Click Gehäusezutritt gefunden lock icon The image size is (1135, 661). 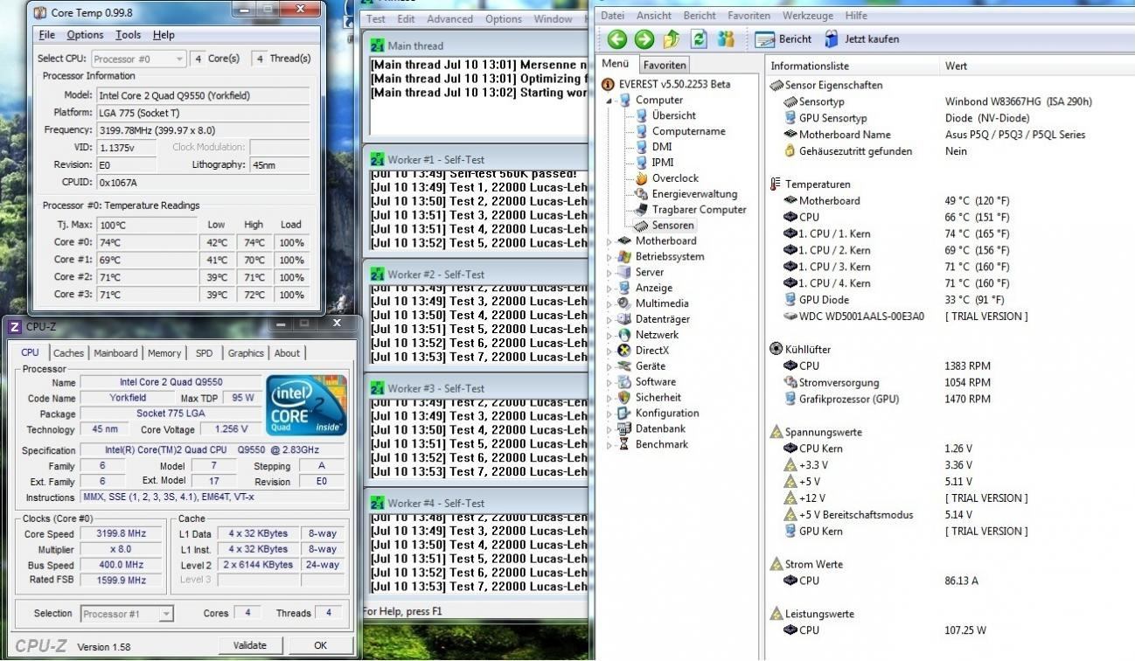pos(790,151)
